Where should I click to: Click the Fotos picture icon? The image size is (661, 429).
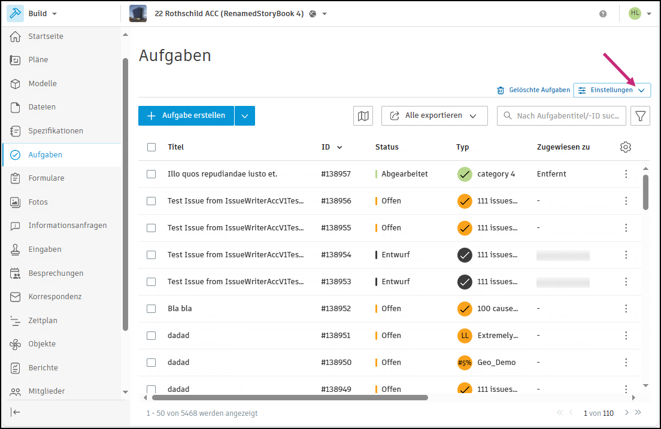click(15, 202)
